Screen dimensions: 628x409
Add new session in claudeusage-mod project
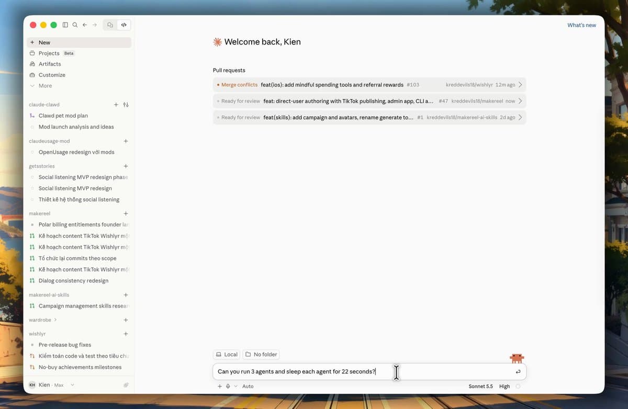point(126,141)
